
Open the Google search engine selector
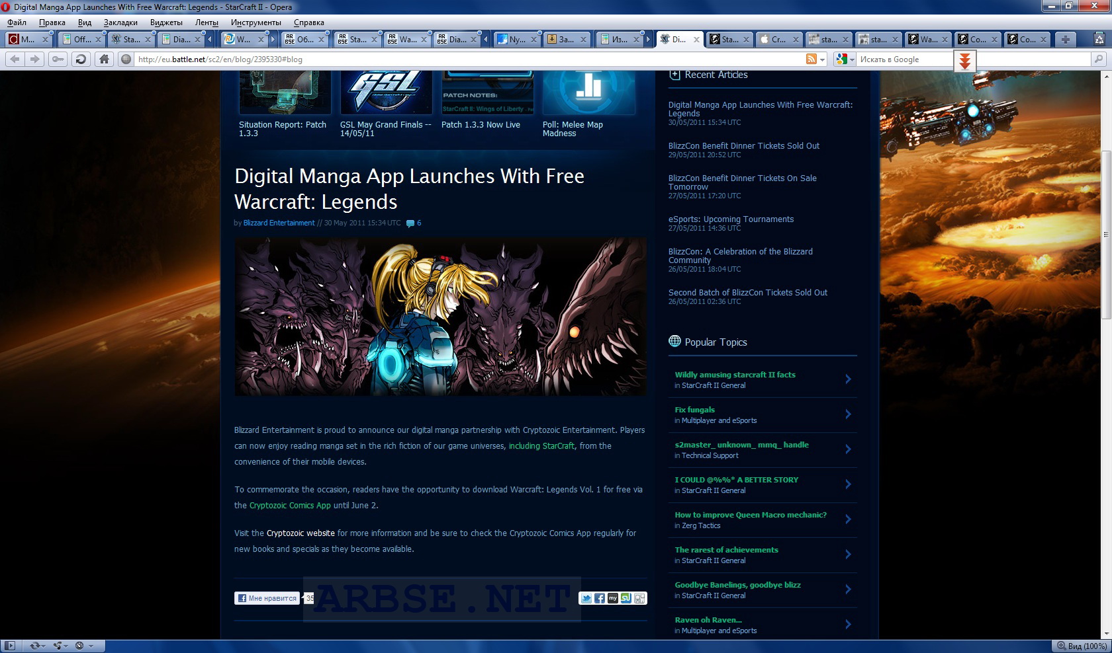pyautogui.click(x=845, y=59)
